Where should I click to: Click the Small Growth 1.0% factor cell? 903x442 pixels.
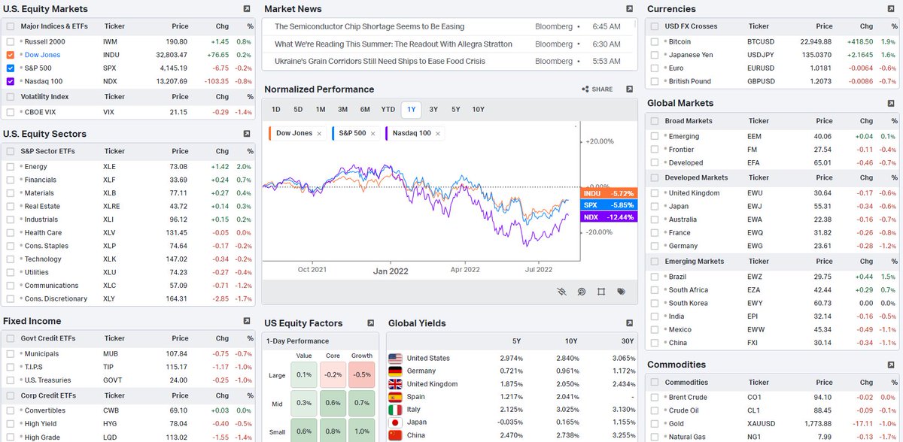point(362,430)
